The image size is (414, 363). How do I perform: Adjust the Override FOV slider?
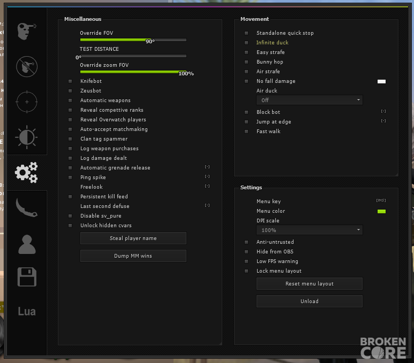[133, 40]
